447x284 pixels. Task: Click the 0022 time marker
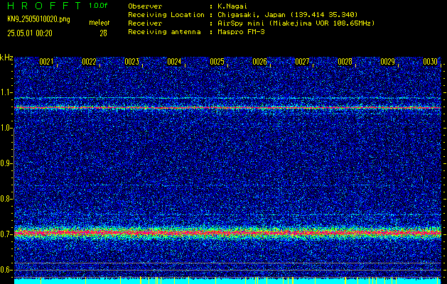coord(89,62)
